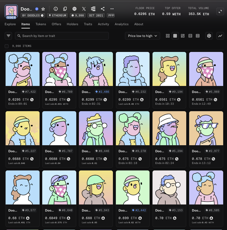Click the star favorite icon
The width and height of the screenshot is (227, 230).
tap(43, 9)
